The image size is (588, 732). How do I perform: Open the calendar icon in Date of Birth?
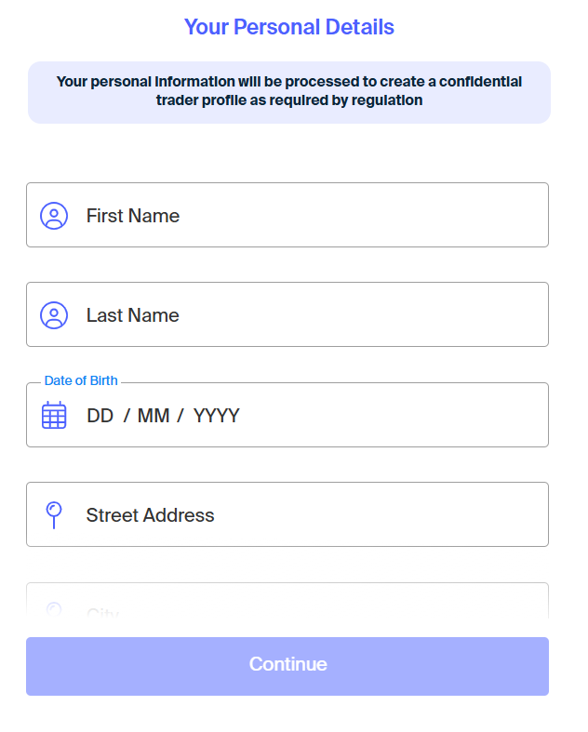(x=54, y=415)
